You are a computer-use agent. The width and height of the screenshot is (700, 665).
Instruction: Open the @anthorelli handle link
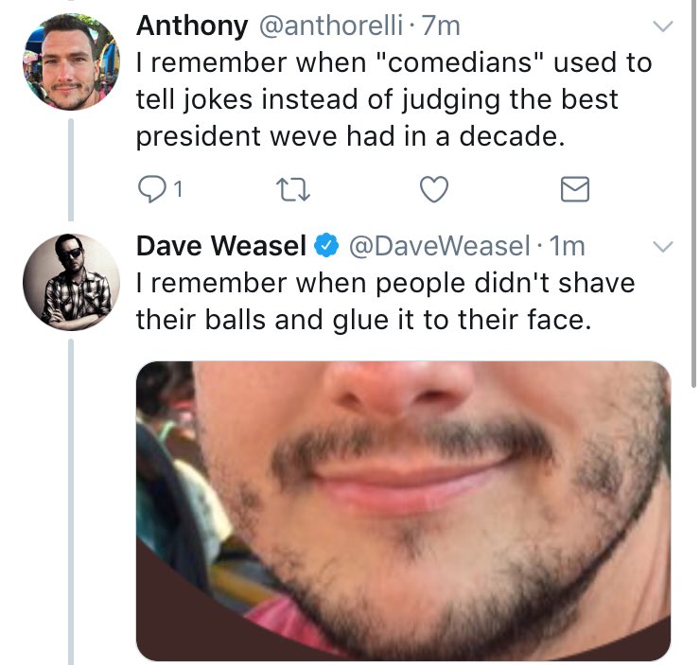pyautogui.click(x=331, y=26)
